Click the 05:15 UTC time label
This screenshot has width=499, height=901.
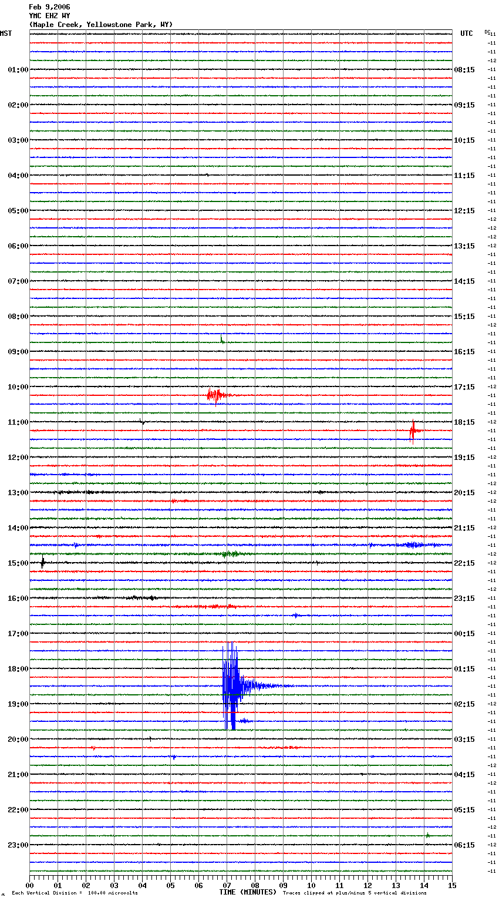[464, 810]
